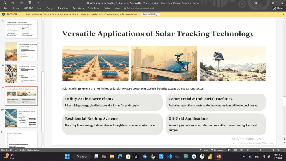Switch to the Home tab
The width and height of the screenshot is (286, 161).
16,8
